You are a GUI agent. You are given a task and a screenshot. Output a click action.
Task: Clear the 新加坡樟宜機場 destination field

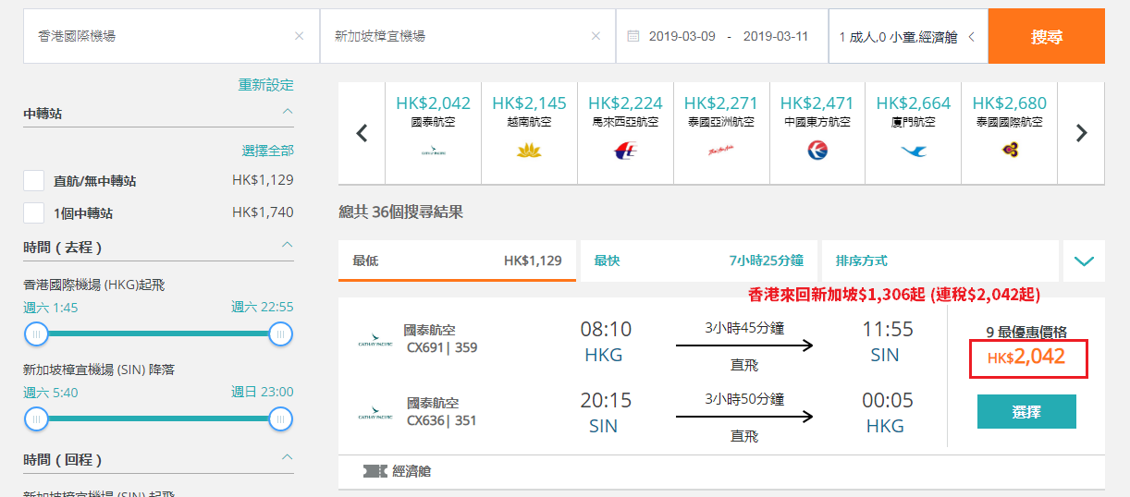tap(596, 36)
